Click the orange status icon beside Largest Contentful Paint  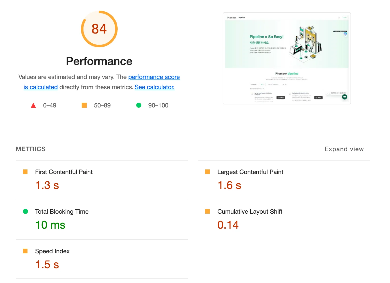[207, 172]
